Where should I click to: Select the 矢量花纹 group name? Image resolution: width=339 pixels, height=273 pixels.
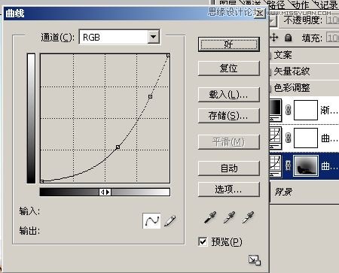coord(292,71)
